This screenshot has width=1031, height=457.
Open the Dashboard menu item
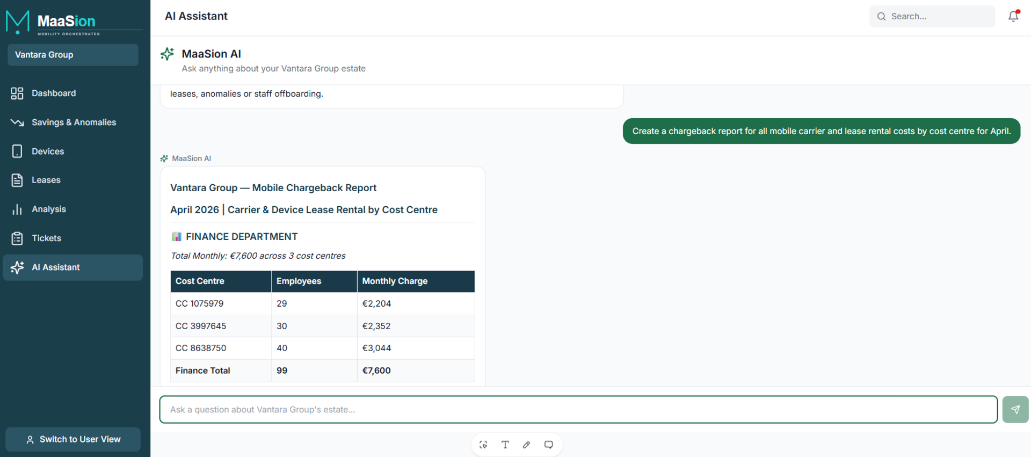(72, 93)
